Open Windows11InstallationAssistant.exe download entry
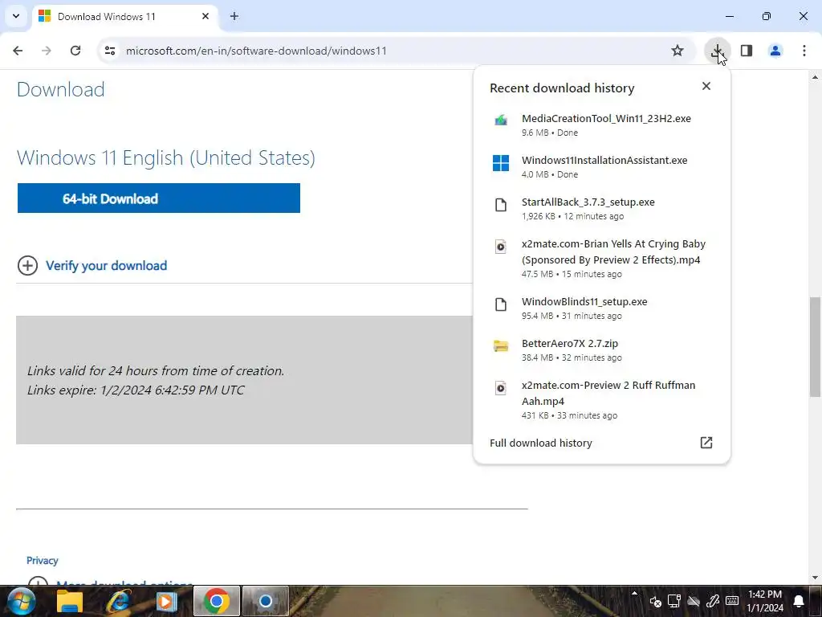The image size is (822, 617). [x=602, y=167]
